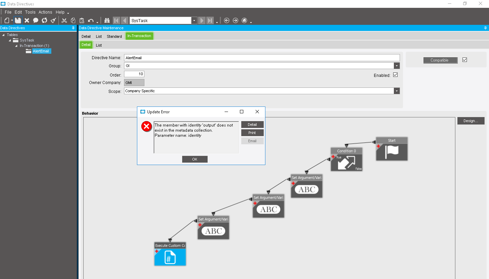This screenshot has width=489, height=279.
Task: Select the Condition 0 workflow node
Action: (347, 159)
